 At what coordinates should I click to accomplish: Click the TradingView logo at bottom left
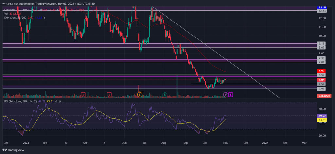pos(13,150)
